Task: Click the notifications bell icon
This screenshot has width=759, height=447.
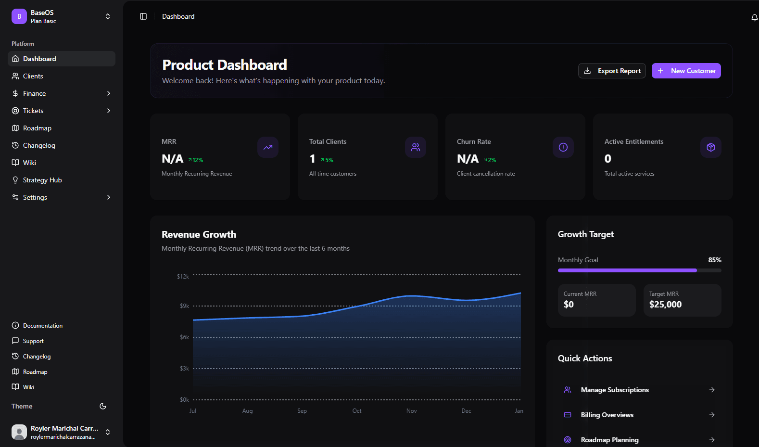Action: (x=754, y=18)
